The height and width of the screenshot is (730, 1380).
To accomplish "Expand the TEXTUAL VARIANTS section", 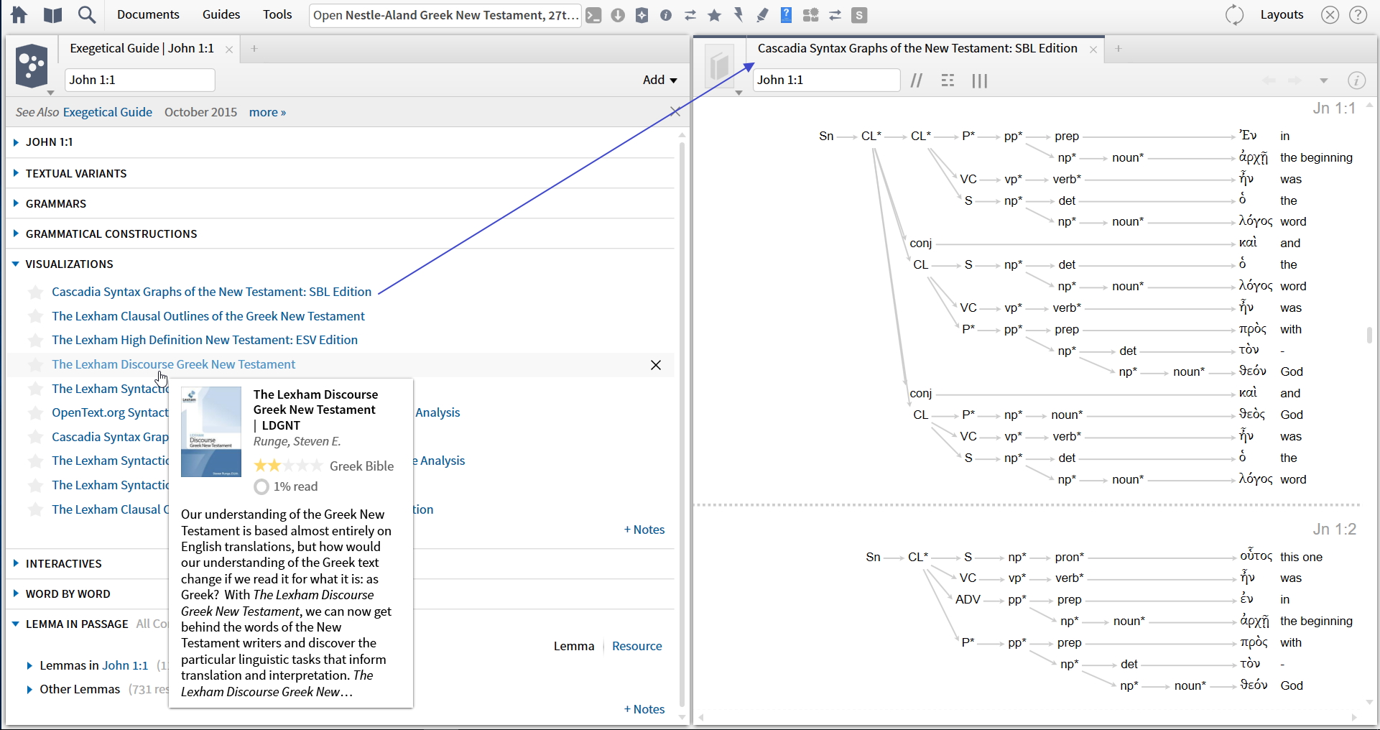I will 16,173.
